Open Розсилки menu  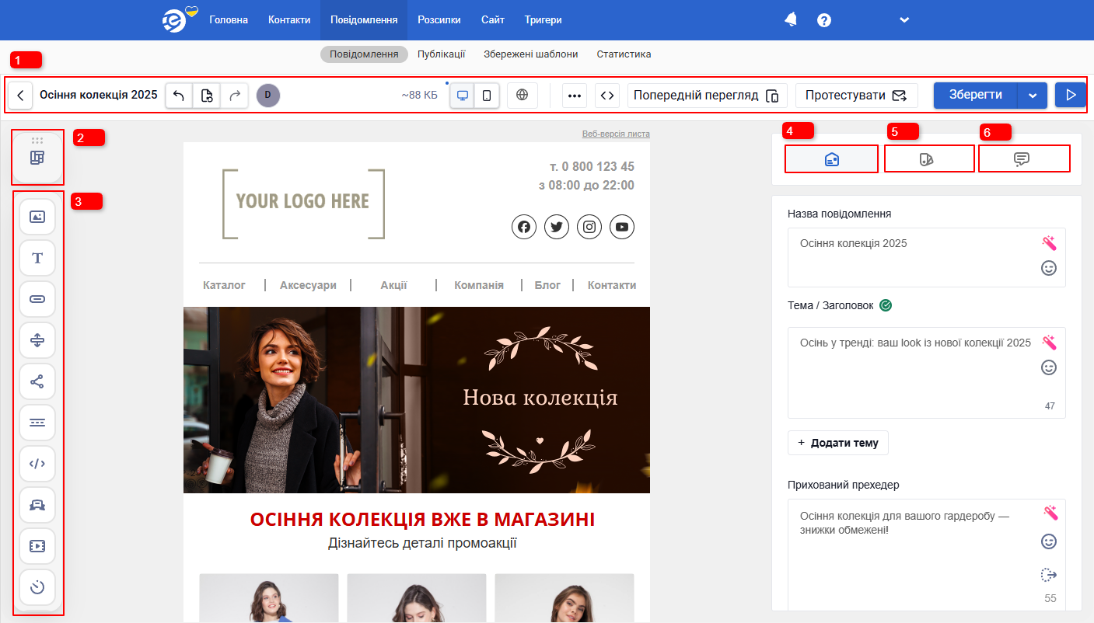(x=439, y=20)
